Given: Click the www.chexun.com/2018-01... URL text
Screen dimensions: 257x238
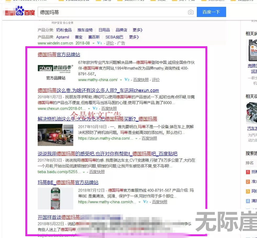Looking at the screenshot, I should click(62, 109).
